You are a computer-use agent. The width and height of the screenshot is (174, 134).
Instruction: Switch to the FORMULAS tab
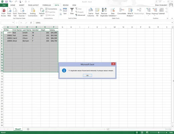(47, 5)
